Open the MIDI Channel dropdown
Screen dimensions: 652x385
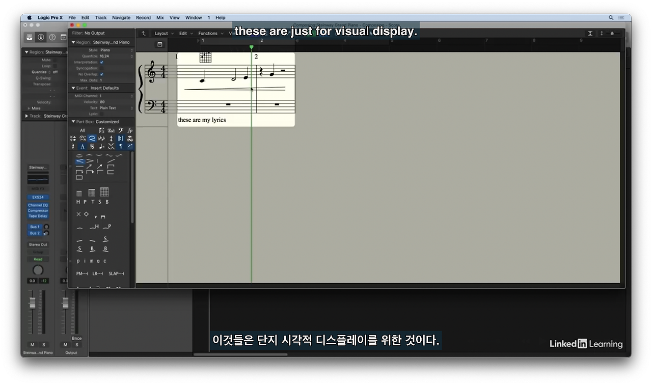[116, 96]
